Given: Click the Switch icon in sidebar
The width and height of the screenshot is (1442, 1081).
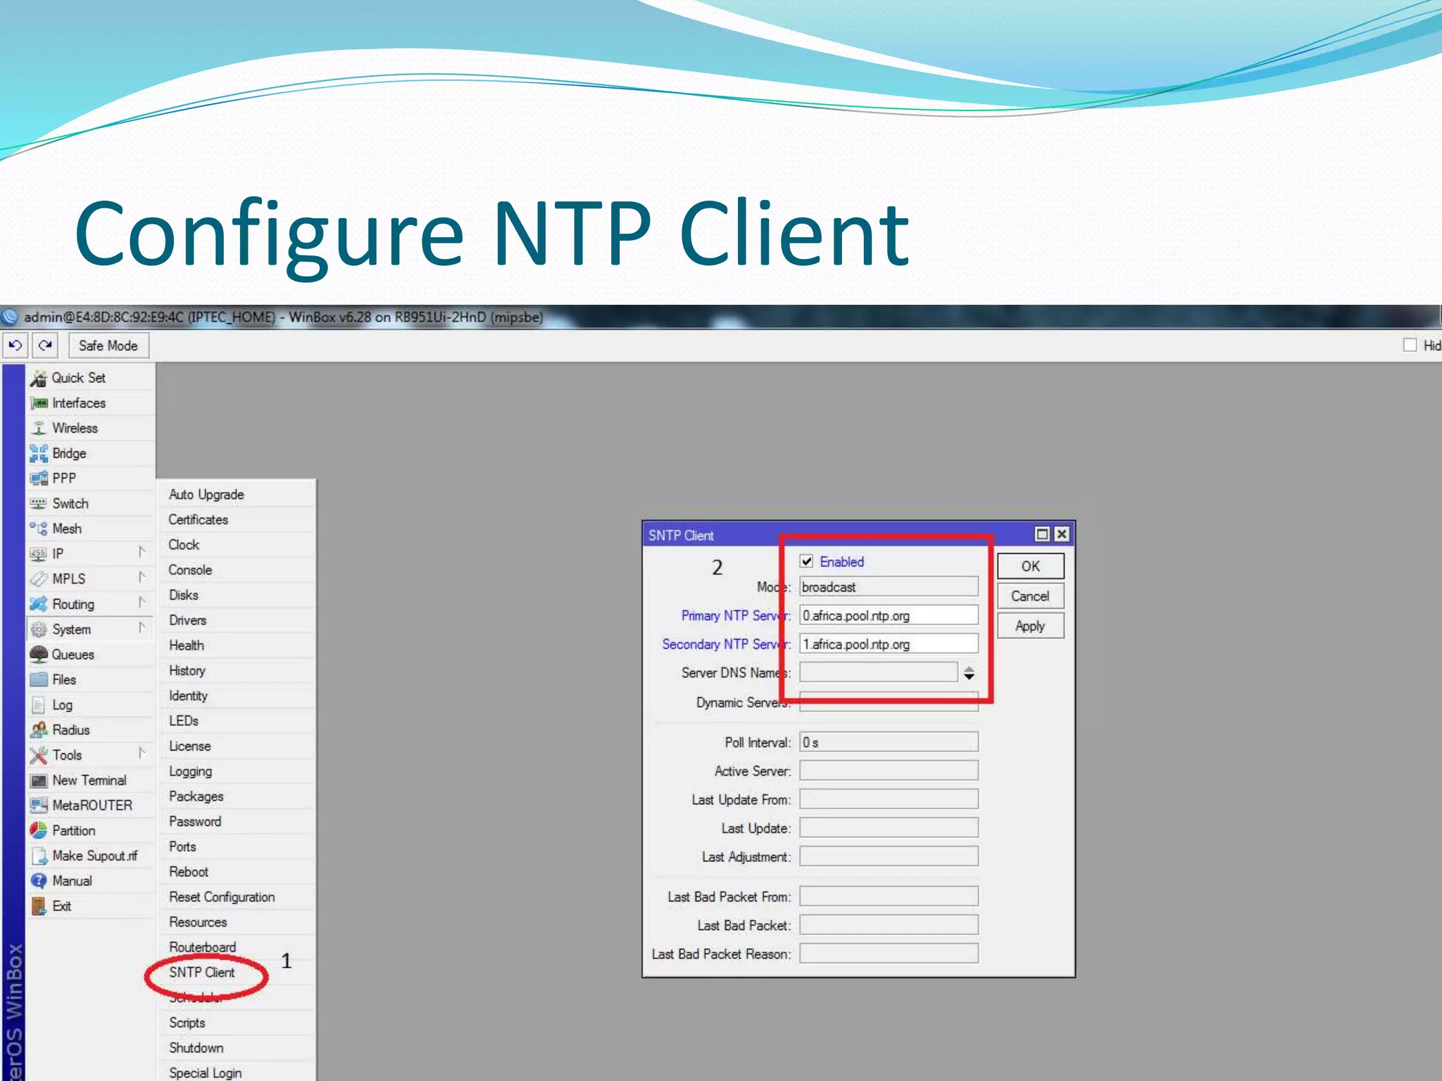Looking at the screenshot, I should [39, 504].
